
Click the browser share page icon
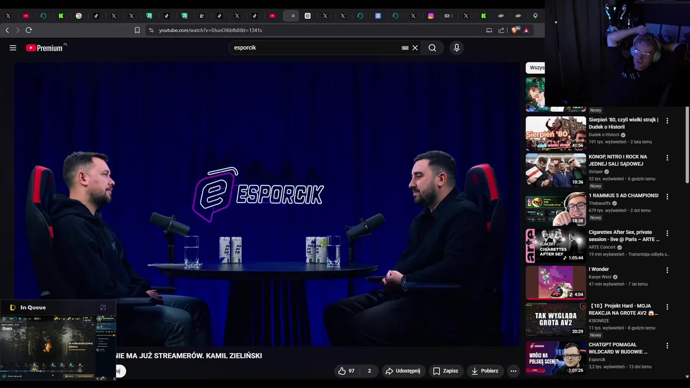[501, 30]
